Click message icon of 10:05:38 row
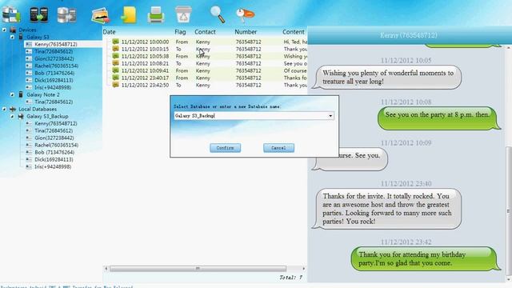Image resolution: width=512 pixels, height=288 pixels. click(x=115, y=56)
